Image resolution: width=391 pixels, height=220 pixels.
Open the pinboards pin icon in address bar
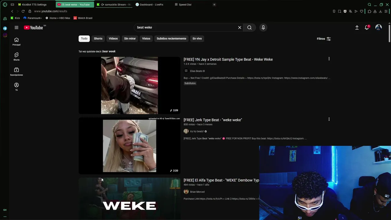pyautogui.click(x=334, y=11)
